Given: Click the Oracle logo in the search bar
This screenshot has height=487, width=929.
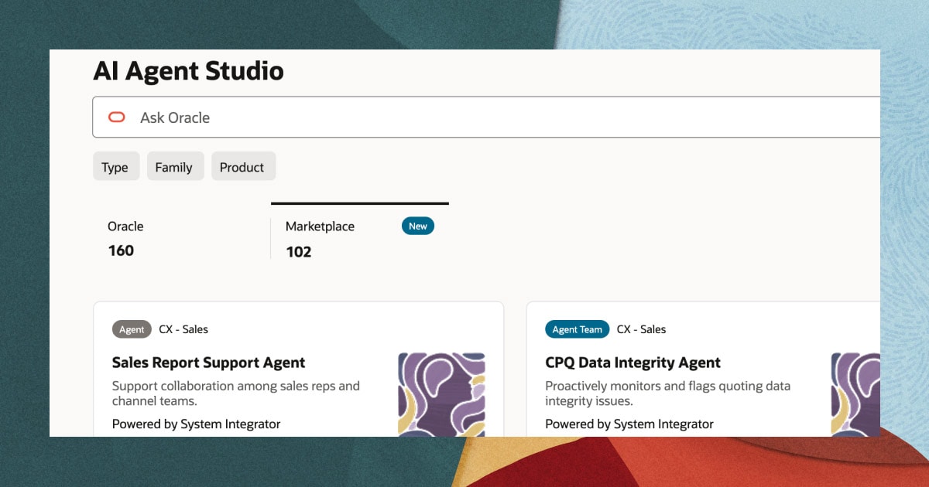Looking at the screenshot, I should coord(116,117).
